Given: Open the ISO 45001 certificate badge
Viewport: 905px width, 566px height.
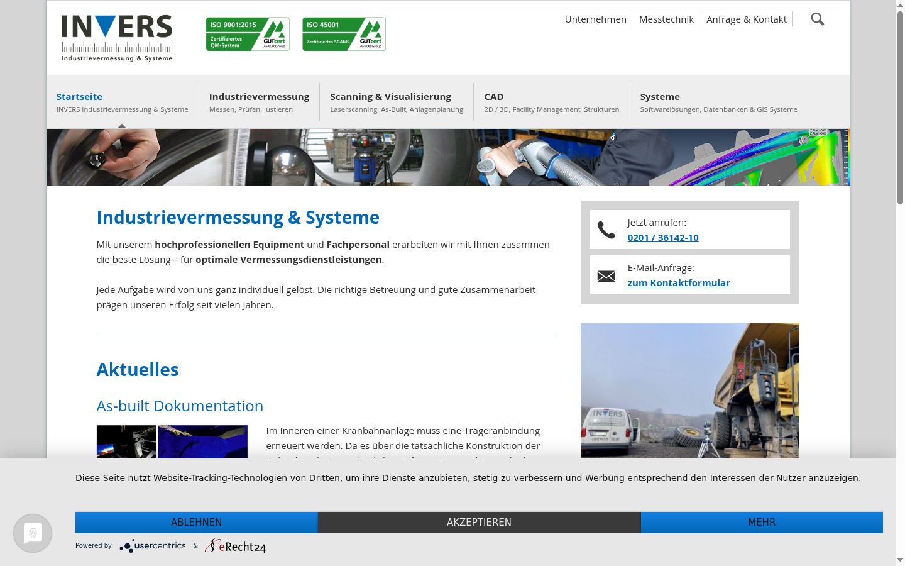Looking at the screenshot, I should [344, 34].
